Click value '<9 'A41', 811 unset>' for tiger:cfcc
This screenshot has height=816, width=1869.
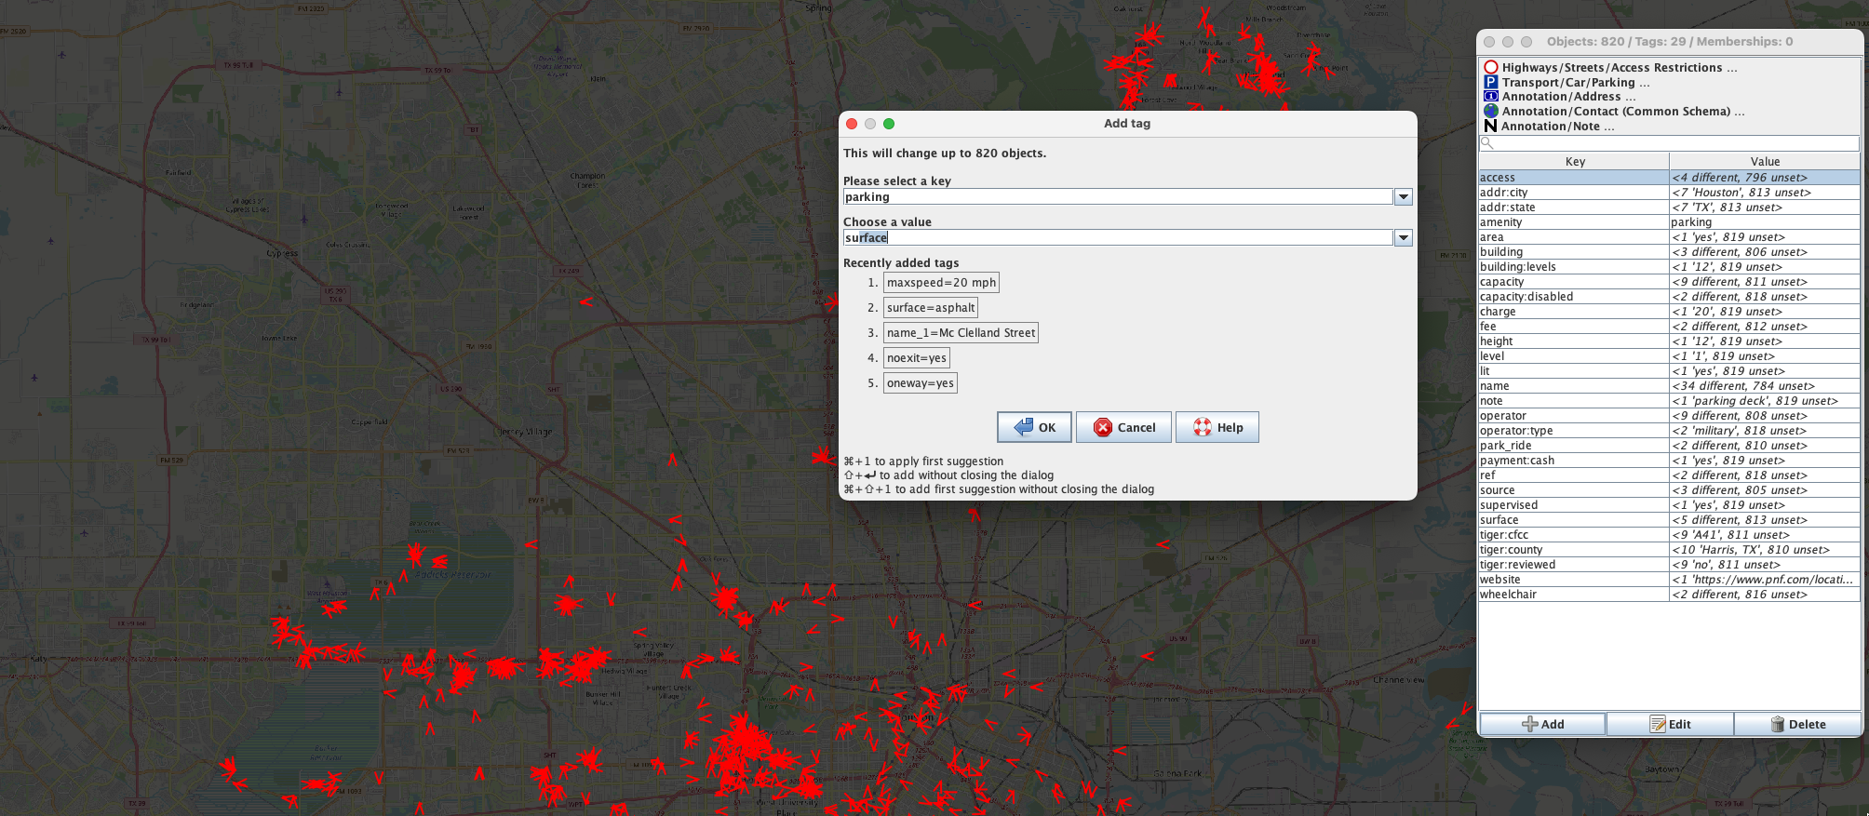point(1765,535)
